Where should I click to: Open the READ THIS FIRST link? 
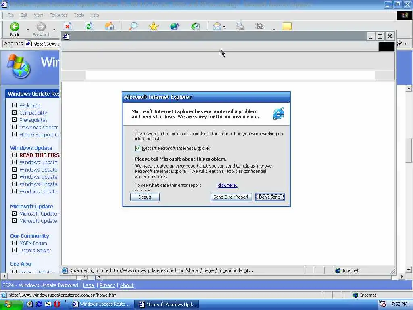(x=40, y=155)
